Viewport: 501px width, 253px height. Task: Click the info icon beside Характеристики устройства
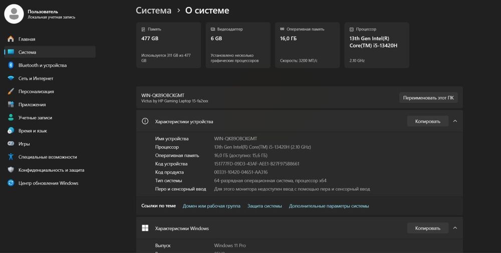point(145,121)
